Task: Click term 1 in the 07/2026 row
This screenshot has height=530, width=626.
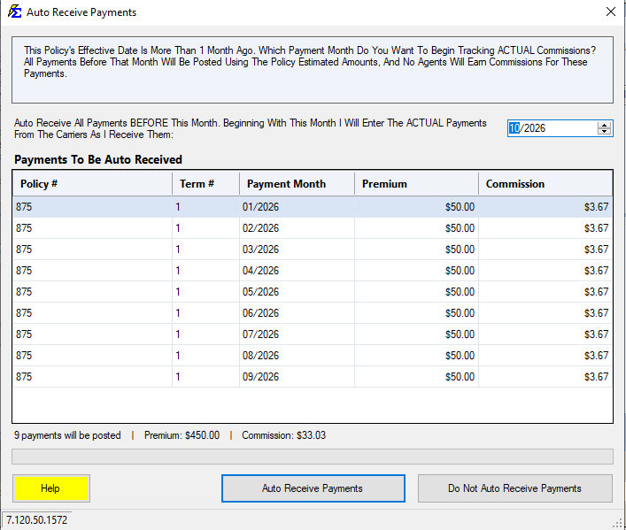Action: tap(206, 334)
